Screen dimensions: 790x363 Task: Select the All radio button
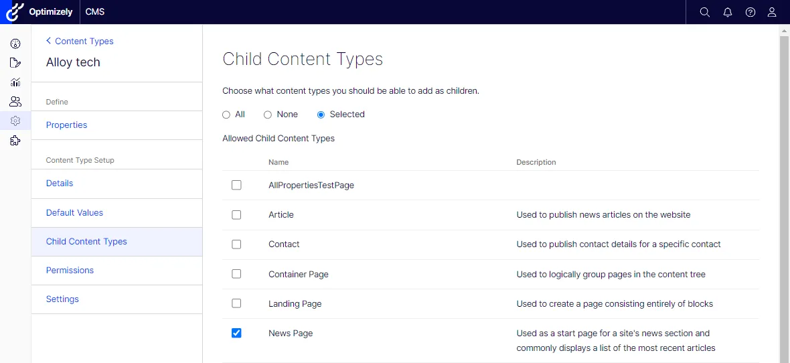tap(226, 115)
